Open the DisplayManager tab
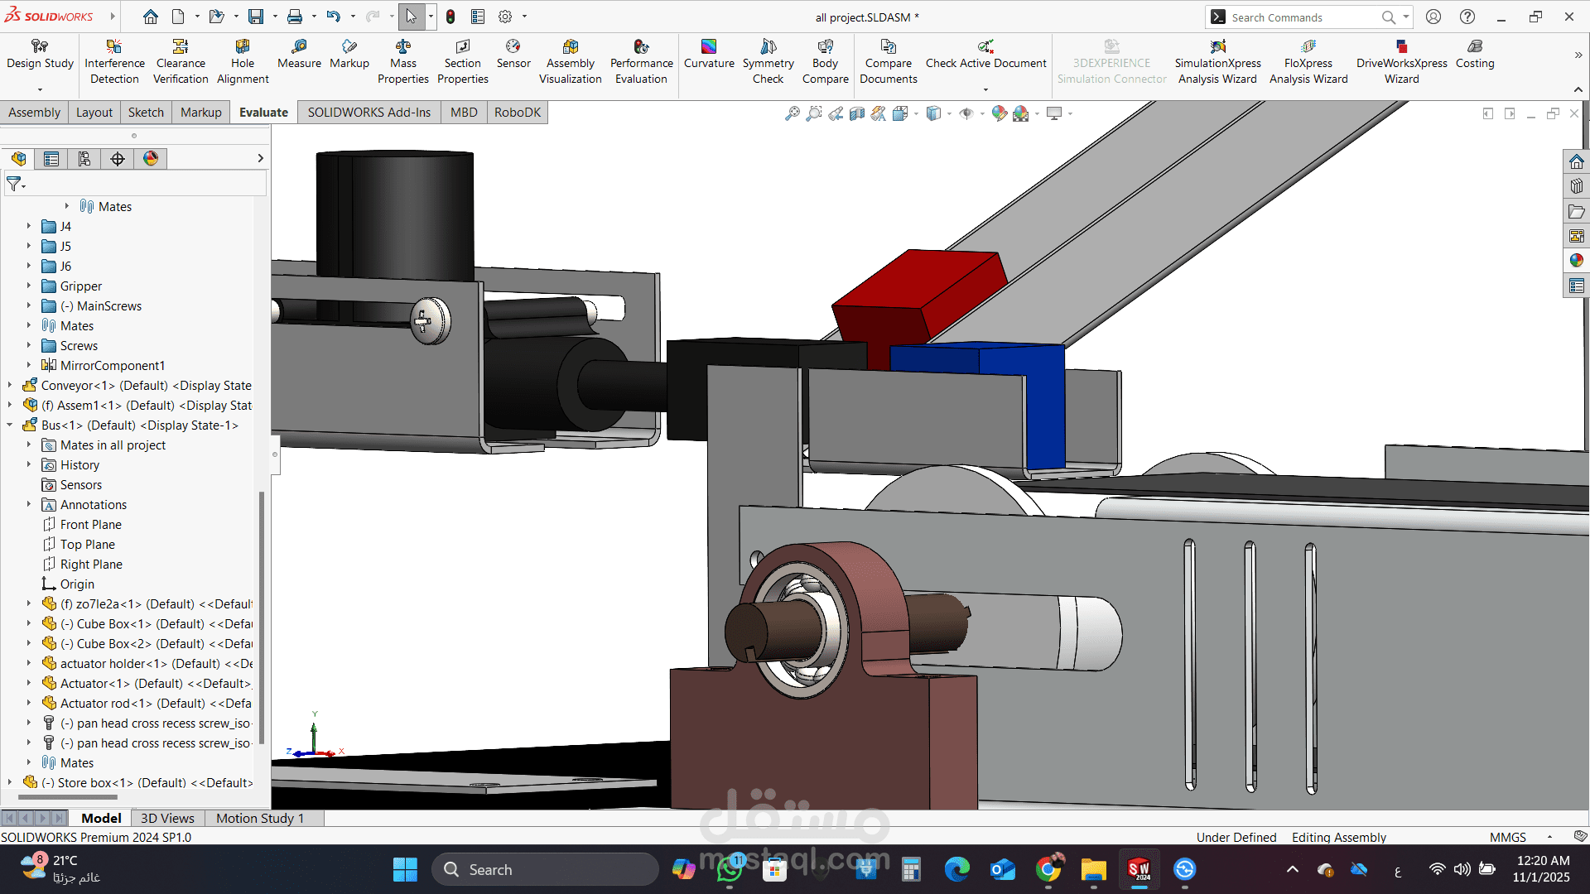This screenshot has width=1590, height=894. pyautogui.click(x=151, y=159)
